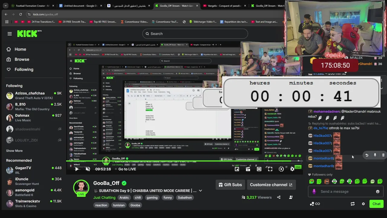This screenshot has height=218, width=387.
Task: Switch to Football Formation Creator tab
Action: (x=32, y=6)
